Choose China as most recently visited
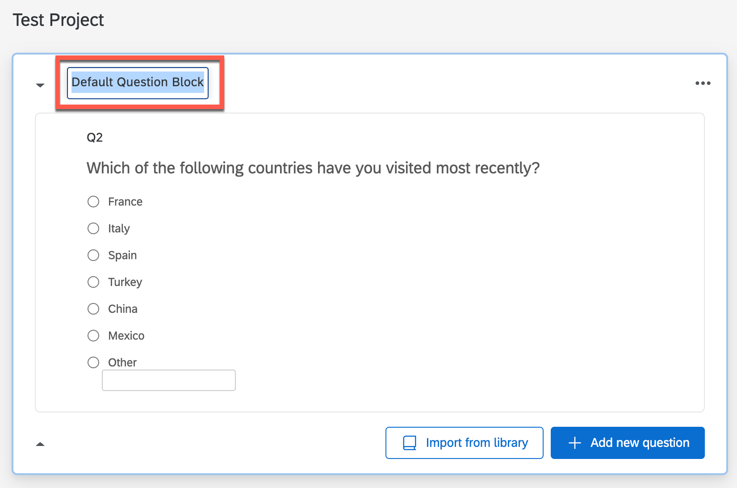 click(93, 309)
